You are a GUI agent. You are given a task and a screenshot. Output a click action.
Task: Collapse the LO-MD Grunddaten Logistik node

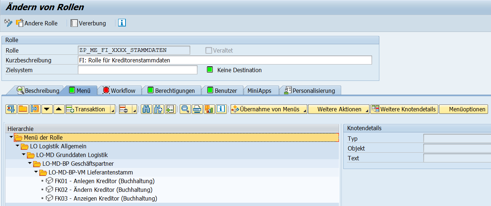click(23, 154)
